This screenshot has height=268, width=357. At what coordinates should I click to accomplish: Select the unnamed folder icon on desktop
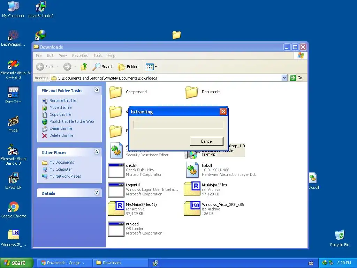pyautogui.click(x=176, y=35)
